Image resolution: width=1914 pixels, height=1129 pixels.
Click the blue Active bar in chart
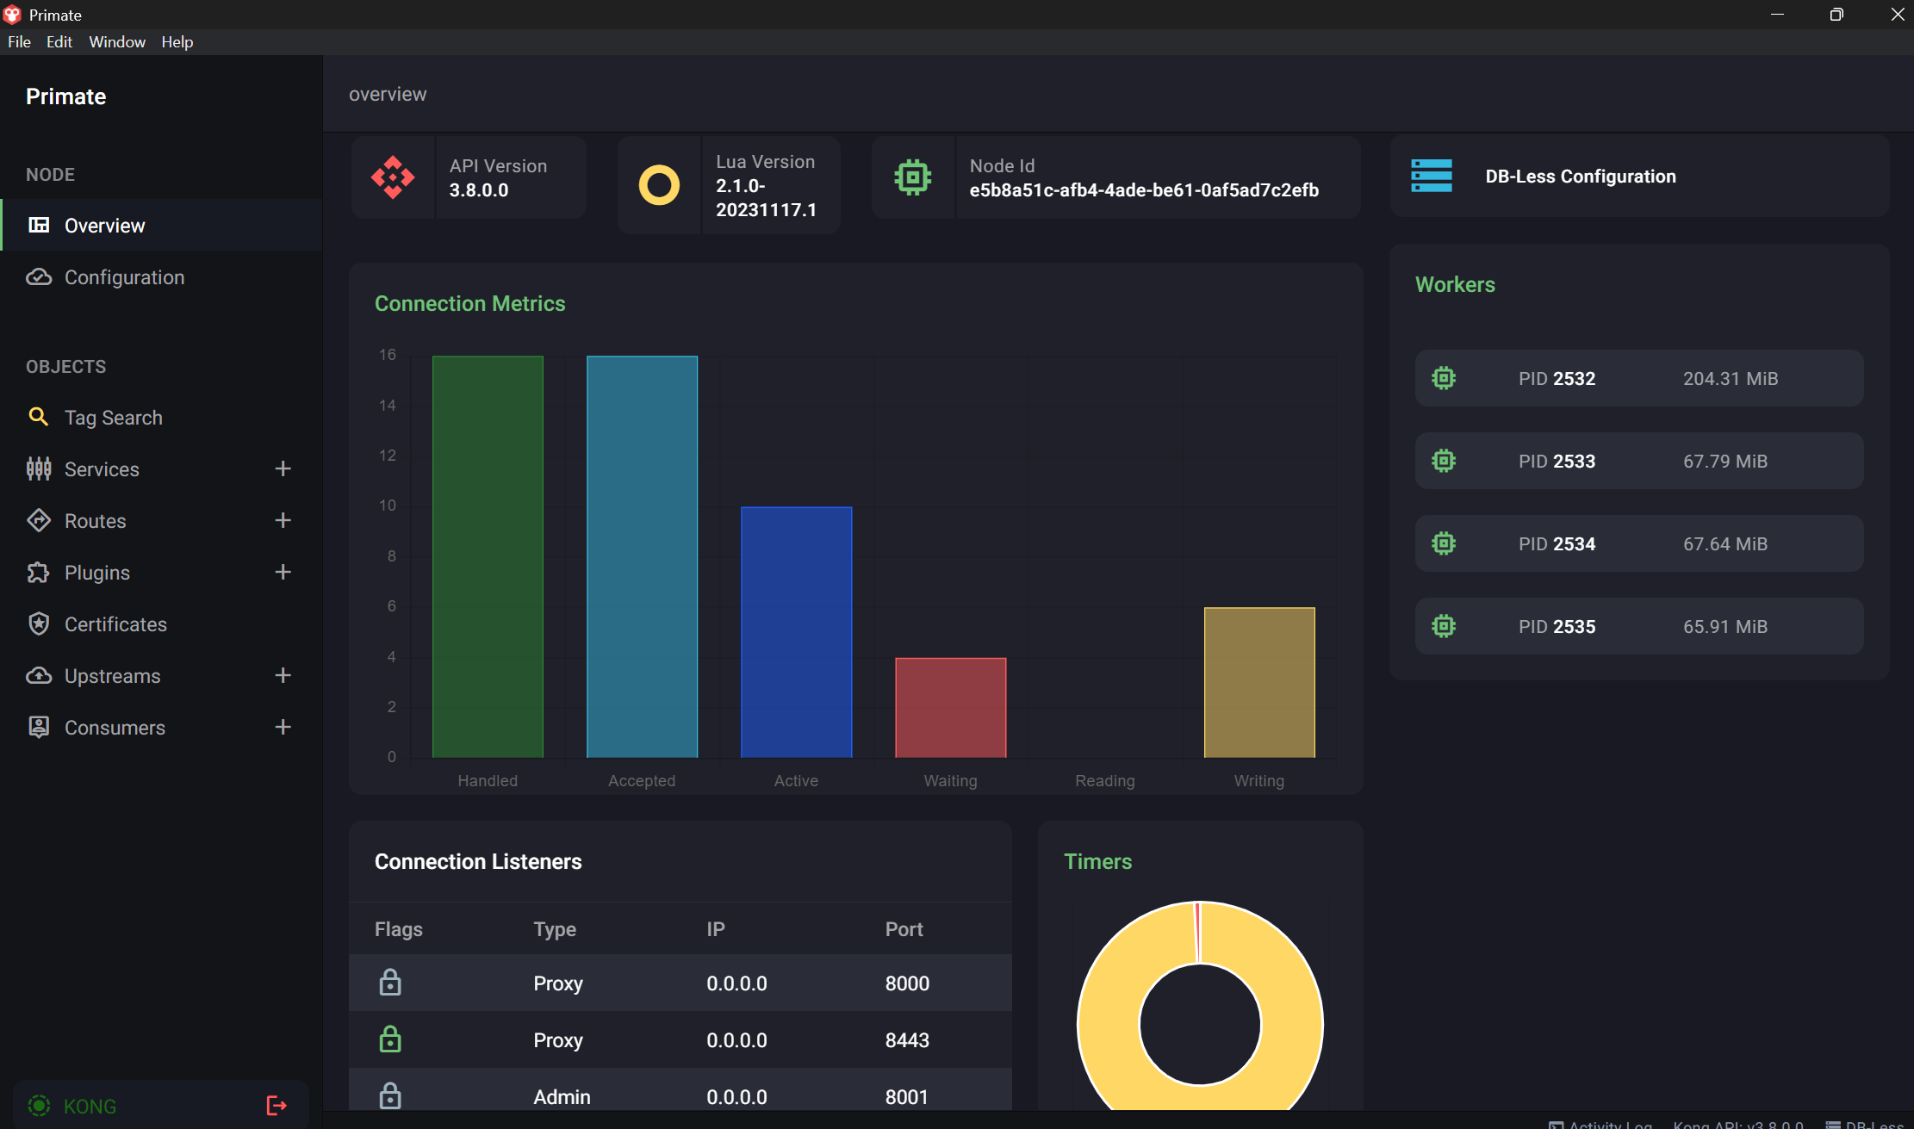click(796, 632)
